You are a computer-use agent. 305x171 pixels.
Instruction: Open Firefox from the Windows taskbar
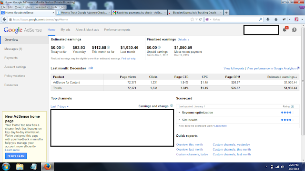(x=48, y=167)
